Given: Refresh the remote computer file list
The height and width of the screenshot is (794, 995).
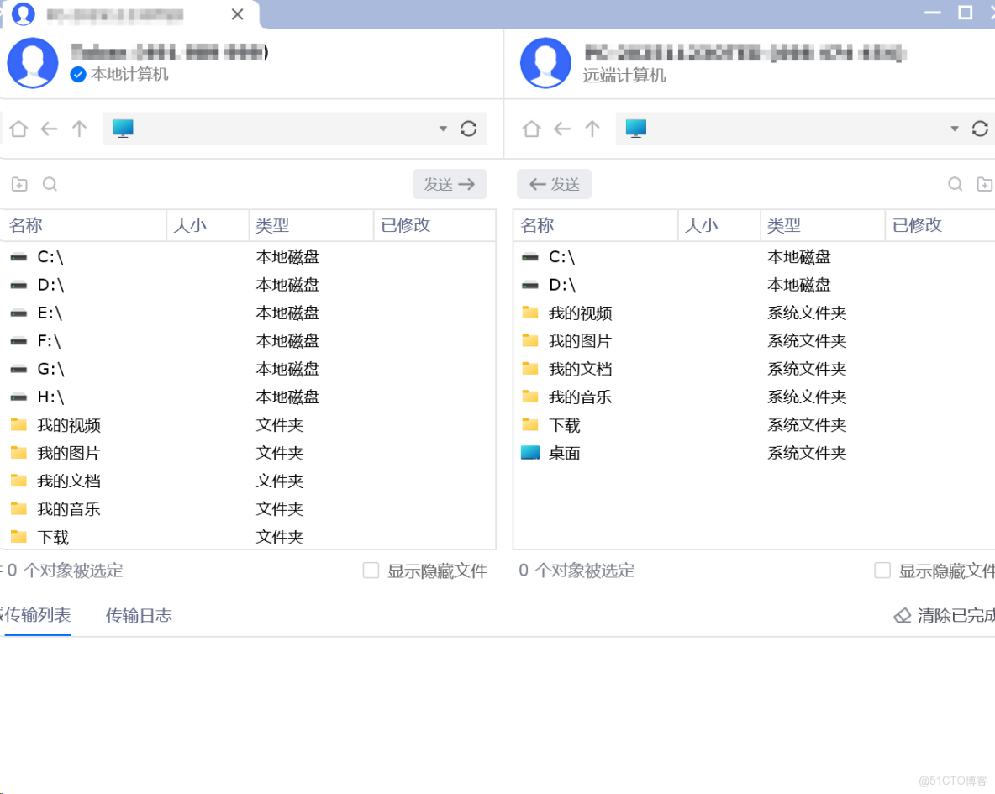Looking at the screenshot, I should (x=980, y=129).
